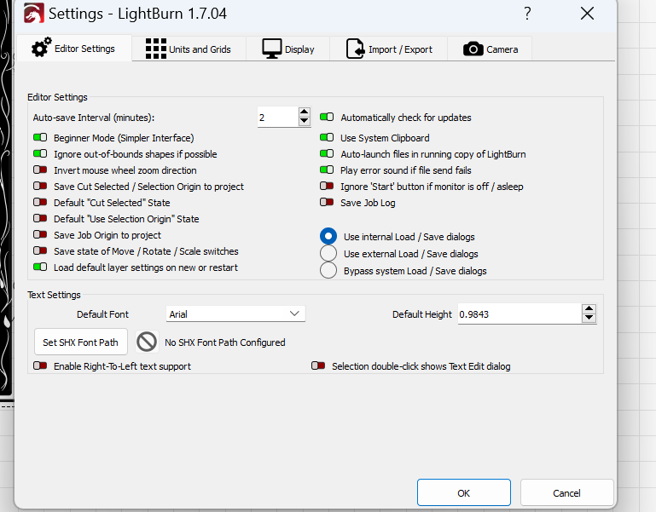
Task: Toggle Use System Clipboard switch
Action: pos(327,137)
